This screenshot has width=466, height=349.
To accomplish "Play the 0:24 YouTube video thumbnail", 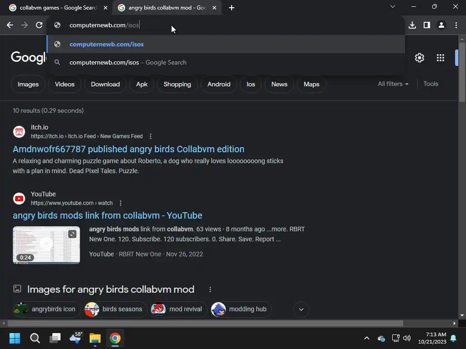I will (x=46, y=245).
